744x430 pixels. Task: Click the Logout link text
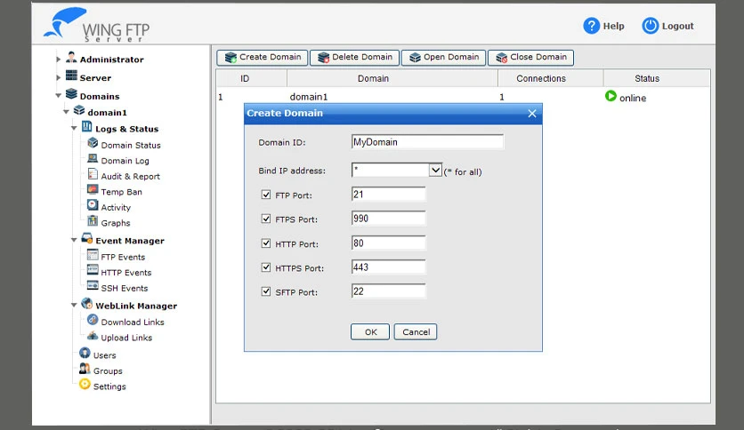click(x=677, y=26)
